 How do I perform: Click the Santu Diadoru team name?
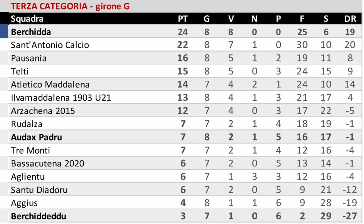(39, 190)
